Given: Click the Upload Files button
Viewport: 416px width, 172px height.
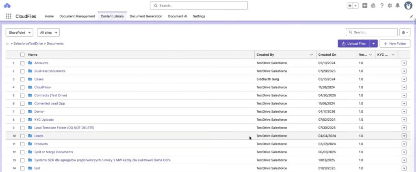Looking at the screenshot, I should tap(354, 44).
